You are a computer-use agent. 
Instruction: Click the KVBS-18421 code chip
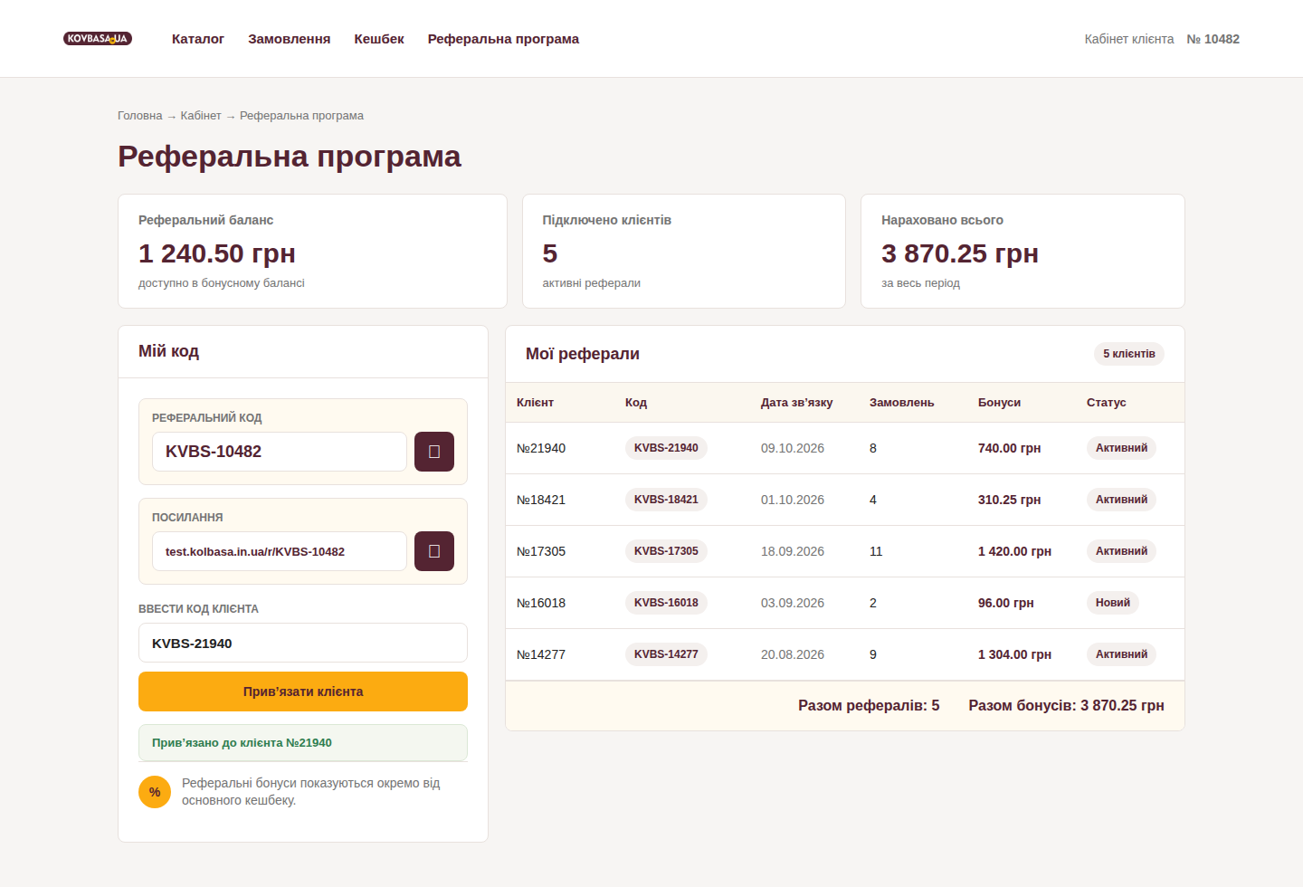pos(666,500)
